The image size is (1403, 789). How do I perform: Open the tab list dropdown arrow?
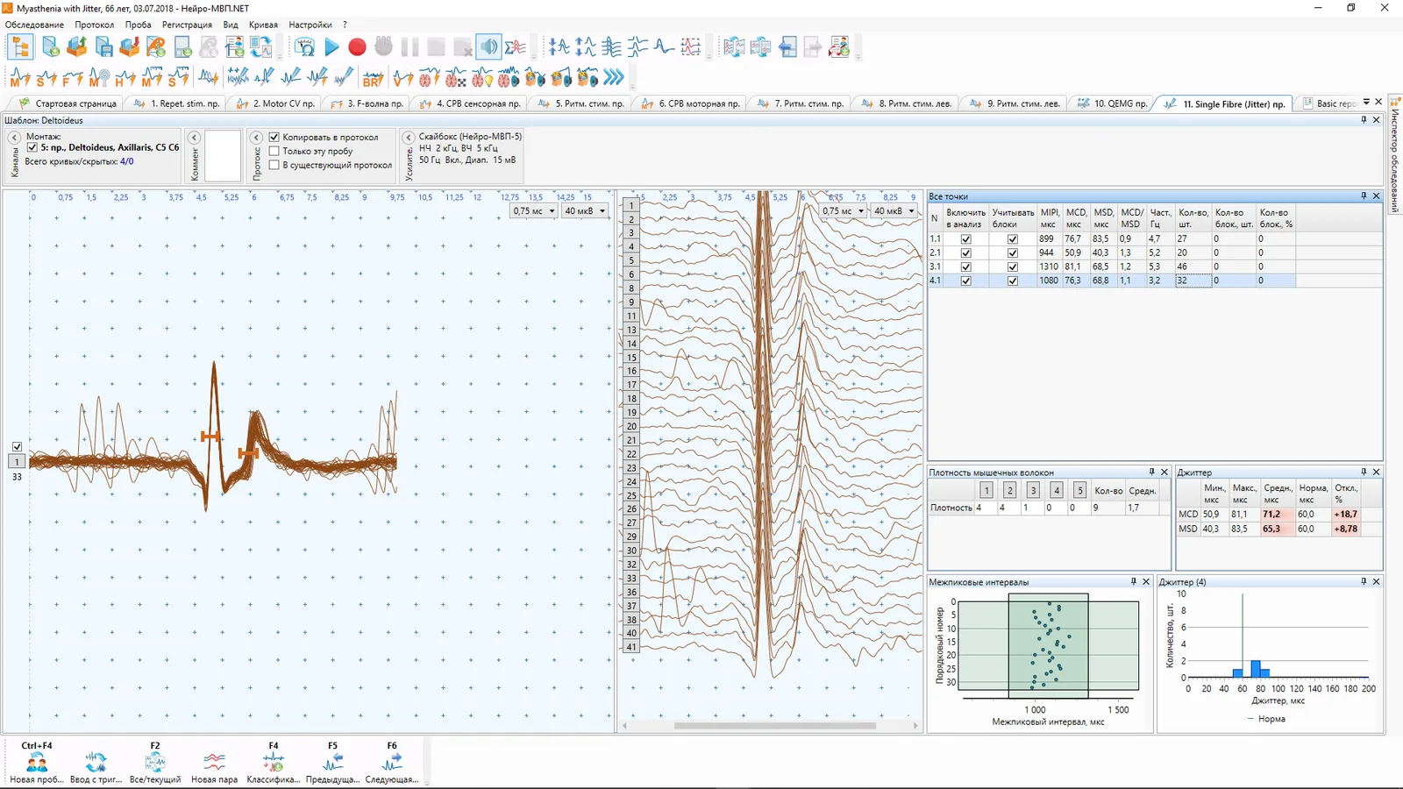pyautogui.click(x=1366, y=103)
